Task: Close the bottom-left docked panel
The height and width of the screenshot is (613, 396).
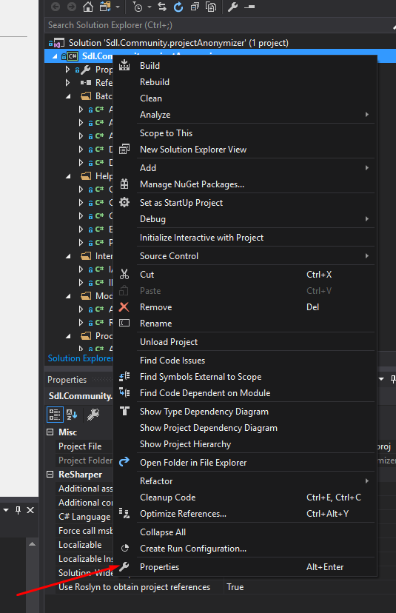Action: click(30, 510)
